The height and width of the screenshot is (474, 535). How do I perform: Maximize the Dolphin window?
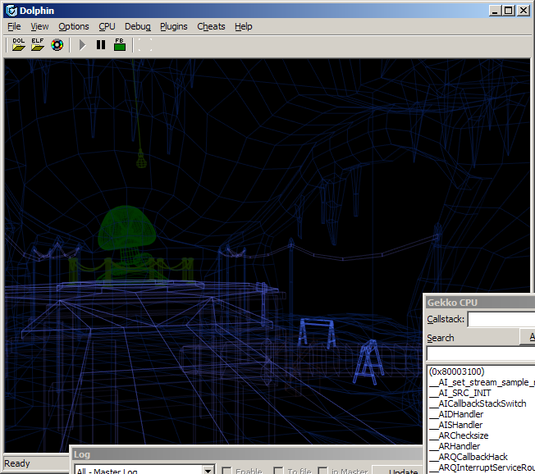coord(508,11)
